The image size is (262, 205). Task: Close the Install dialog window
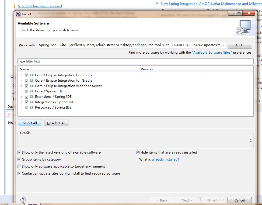point(249,13)
